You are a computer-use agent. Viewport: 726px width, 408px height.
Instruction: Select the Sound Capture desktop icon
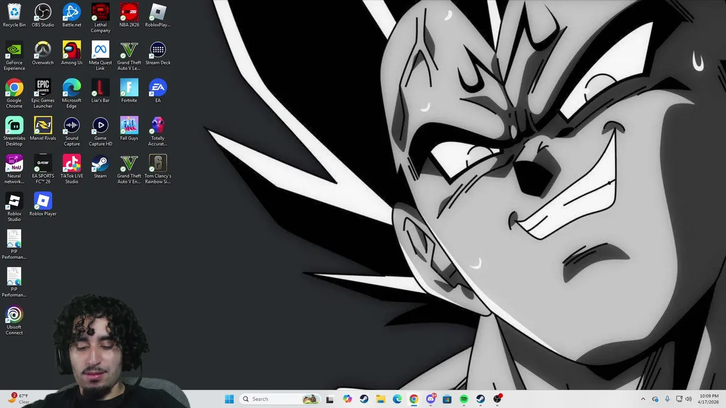point(71,131)
